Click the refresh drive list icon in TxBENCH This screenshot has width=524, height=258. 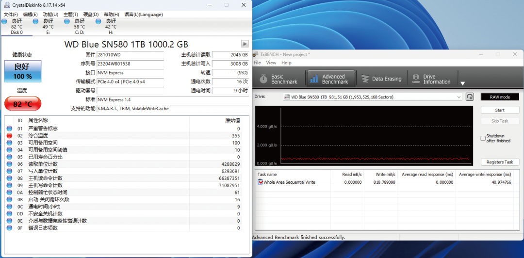point(470,97)
